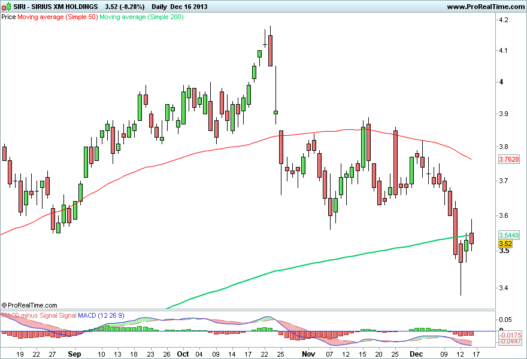Click the yellow 3.52 current price tag
The image size is (527, 359).
[505, 244]
